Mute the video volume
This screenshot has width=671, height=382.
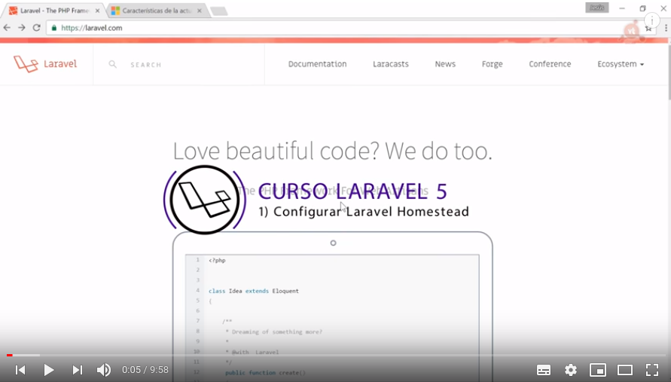[x=104, y=370]
